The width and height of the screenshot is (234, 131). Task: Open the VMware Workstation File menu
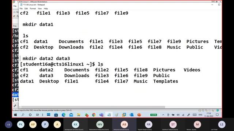pyautogui.click(x=15, y=6)
